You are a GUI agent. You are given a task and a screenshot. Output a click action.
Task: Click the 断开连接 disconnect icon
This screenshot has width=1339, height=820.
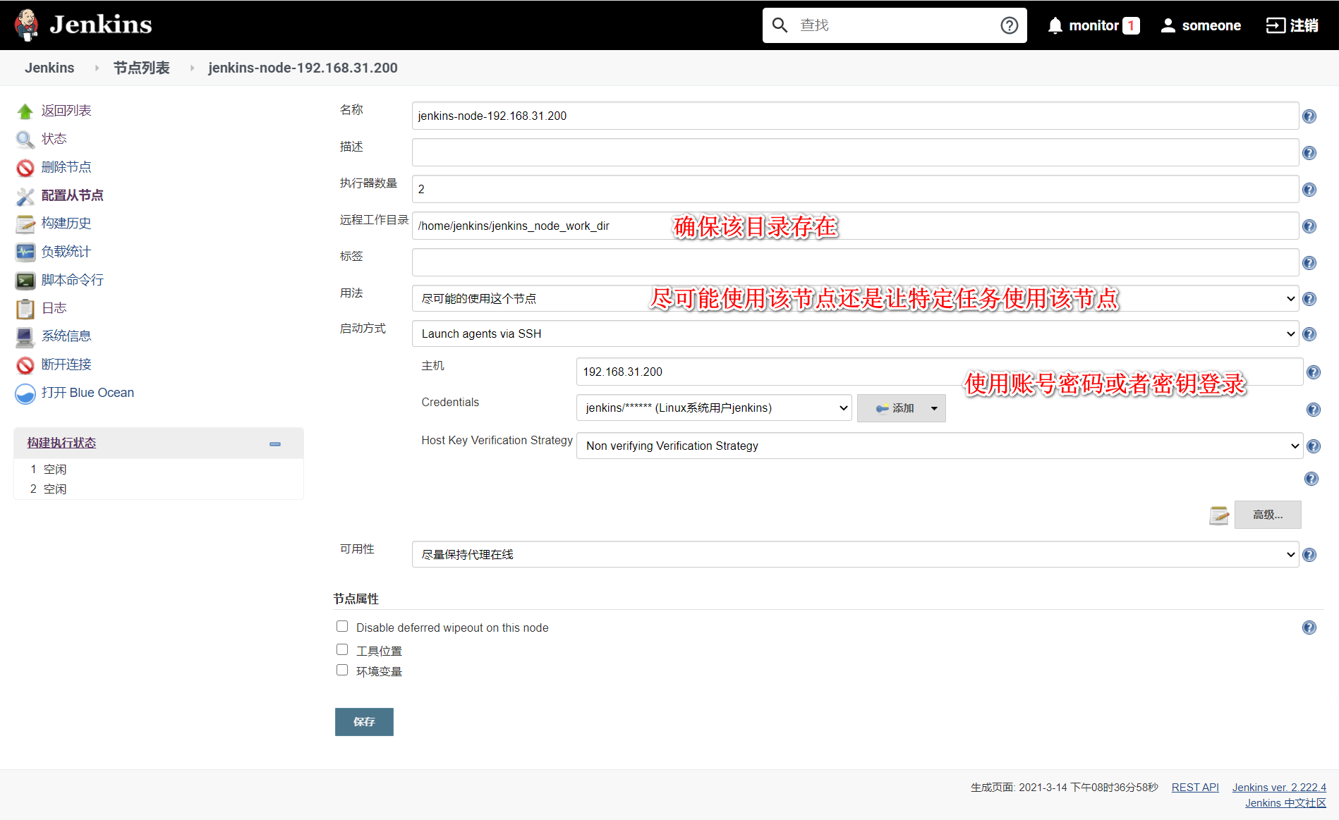[25, 365]
